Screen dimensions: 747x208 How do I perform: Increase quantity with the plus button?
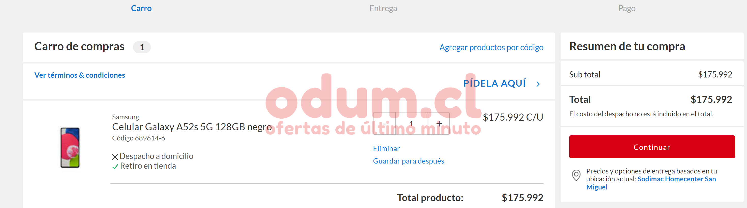click(x=438, y=124)
